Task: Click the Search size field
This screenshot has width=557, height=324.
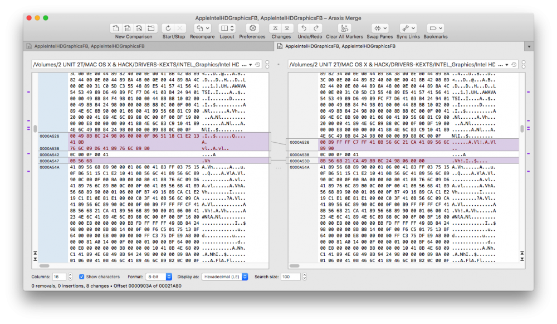Action: [291, 277]
